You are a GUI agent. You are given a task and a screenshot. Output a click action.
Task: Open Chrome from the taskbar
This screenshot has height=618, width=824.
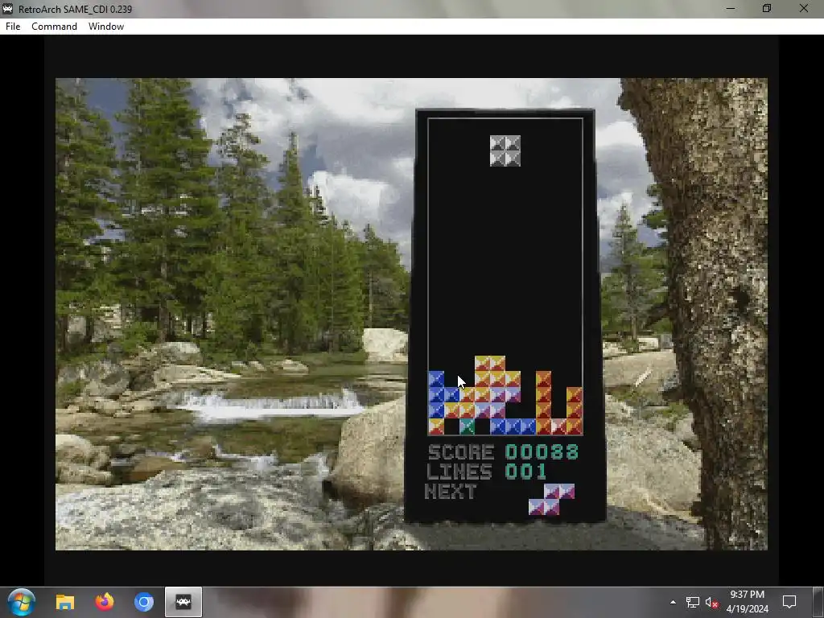click(143, 602)
